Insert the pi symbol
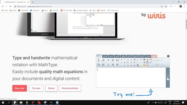This screenshot has height=105, width=187. tap(134, 65)
